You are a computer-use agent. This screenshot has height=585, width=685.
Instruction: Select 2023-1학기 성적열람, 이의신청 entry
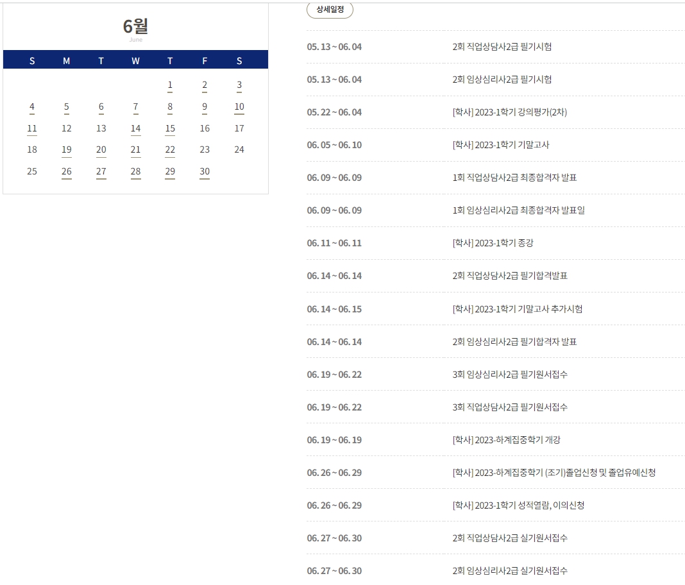(518, 505)
